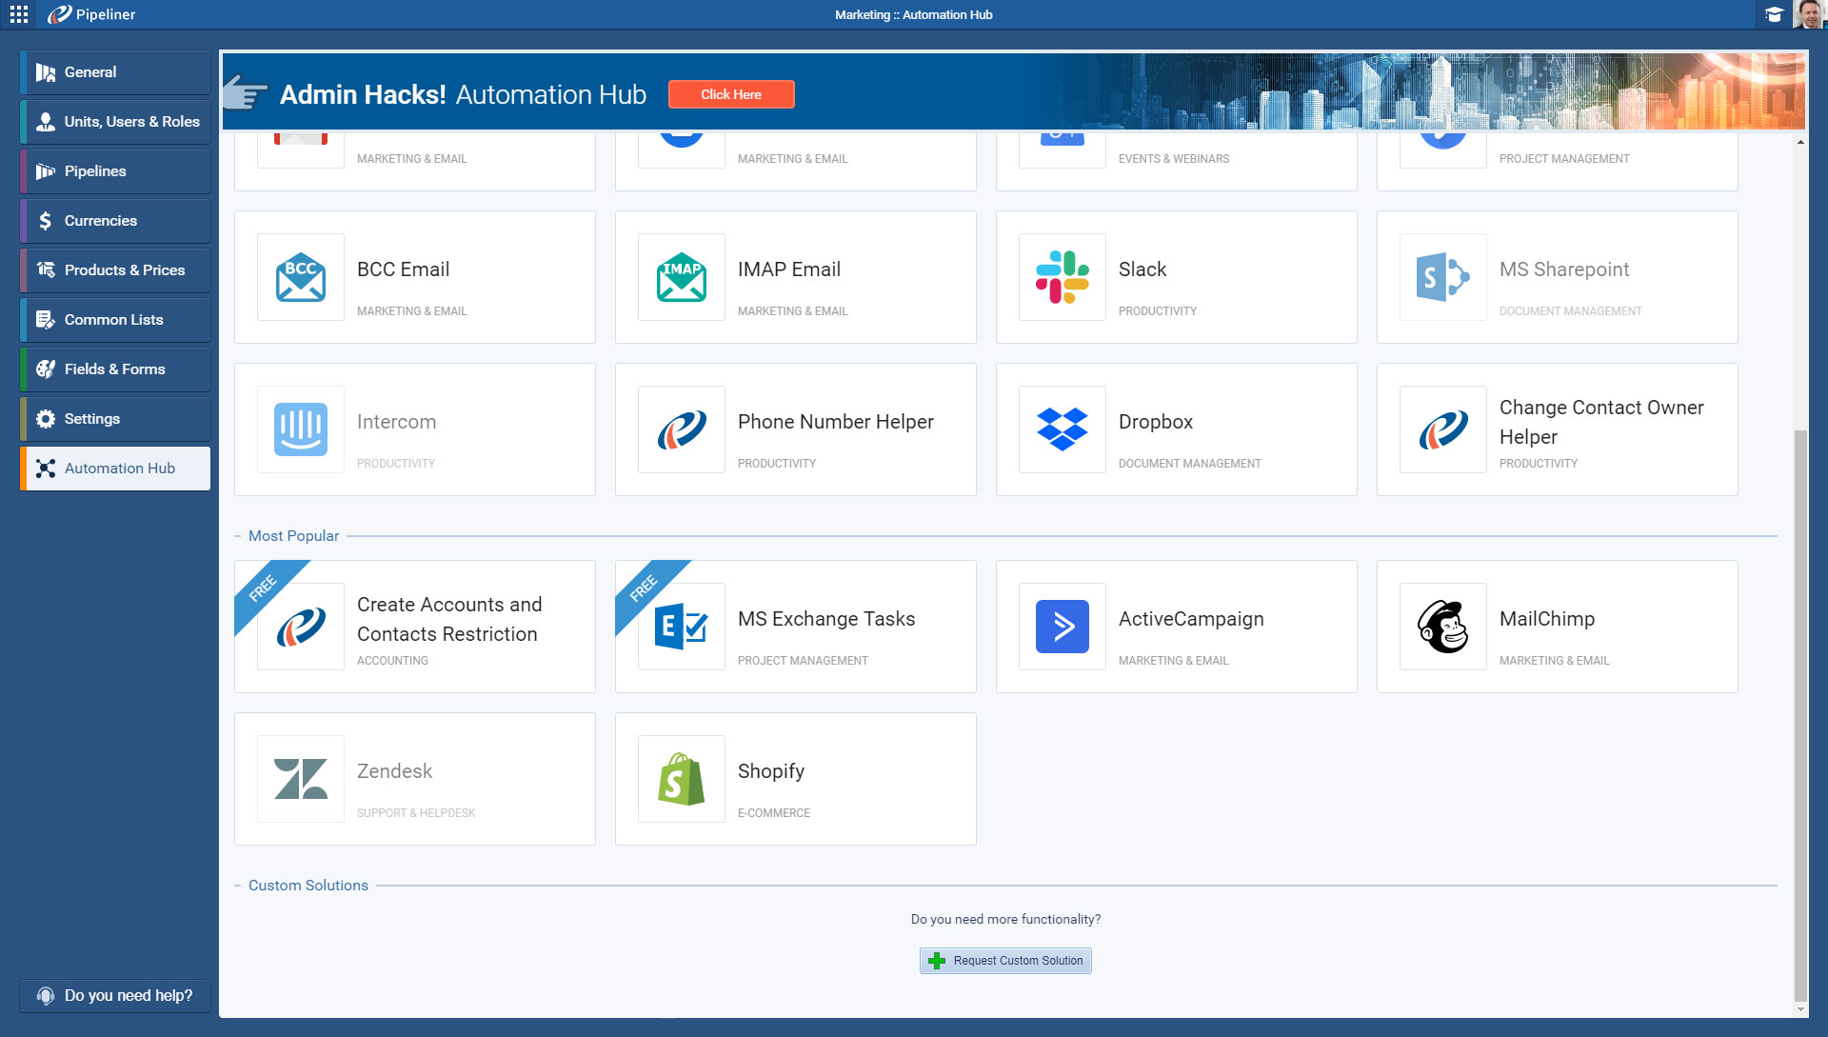This screenshot has height=1037, width=1828.
Task: Select the Slack integration icon
Action: pyautogui.click(x=1062, y=277)
